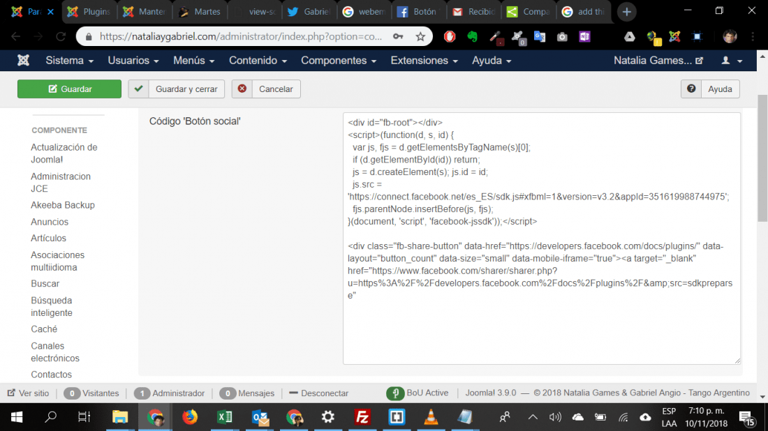Open Artículos in component sidebar
This screenshot has width=768, height=431.
(x=48, y=239)
